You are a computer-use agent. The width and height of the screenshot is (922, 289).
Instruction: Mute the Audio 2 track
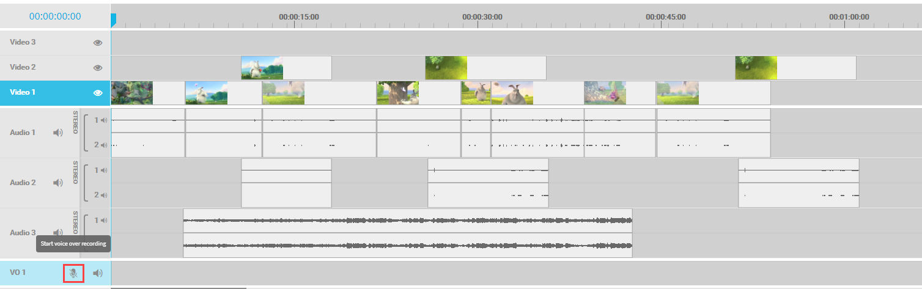(x=58, y=183)
